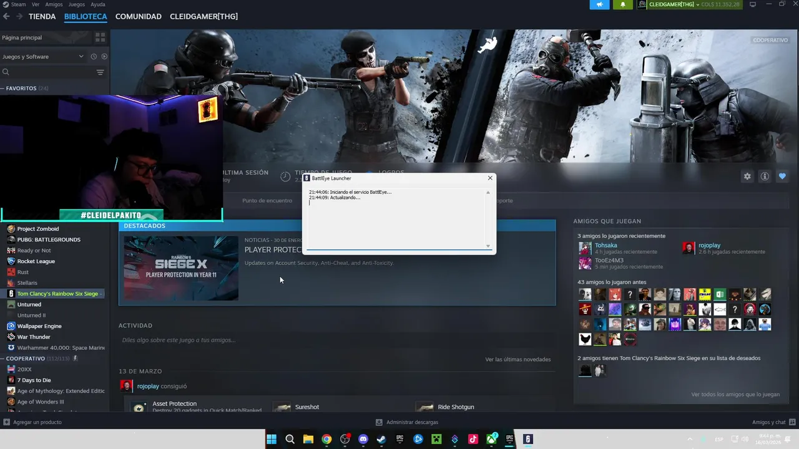Click the BattlEye log scroll-down arrow

point(488,246)
